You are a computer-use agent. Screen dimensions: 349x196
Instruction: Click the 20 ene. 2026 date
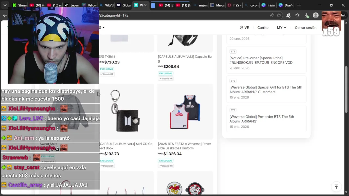tap(239, 68)
